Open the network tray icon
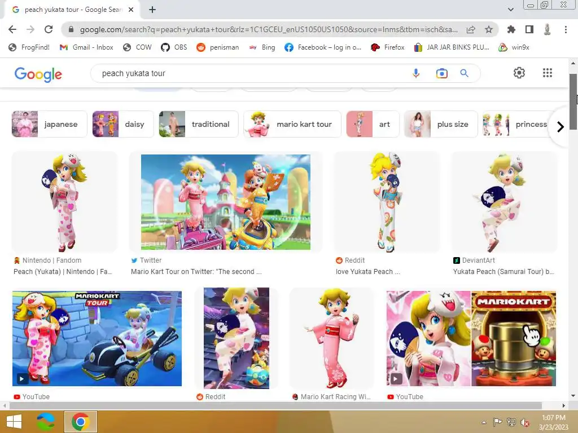578x433 pixels. 511,422
